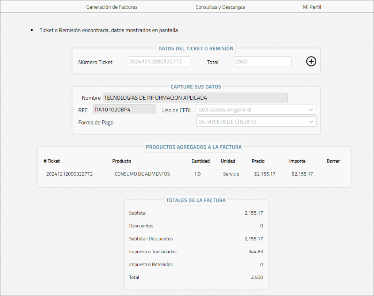Click the Cantidad column header
Screen dimensions: 374x296
201,161
